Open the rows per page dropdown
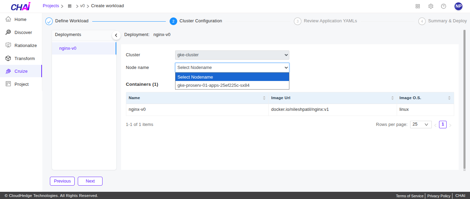Screen dimensions: 470x199 [420, 125]
